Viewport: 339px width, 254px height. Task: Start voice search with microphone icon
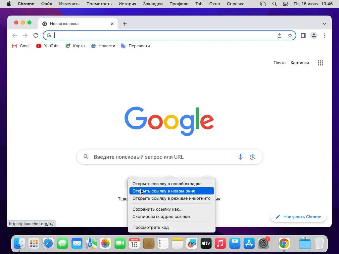[240, 157]
